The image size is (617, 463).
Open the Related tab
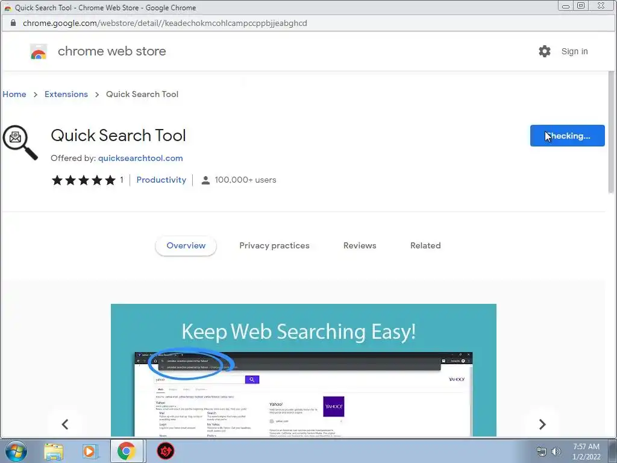(x=425, y=246)
